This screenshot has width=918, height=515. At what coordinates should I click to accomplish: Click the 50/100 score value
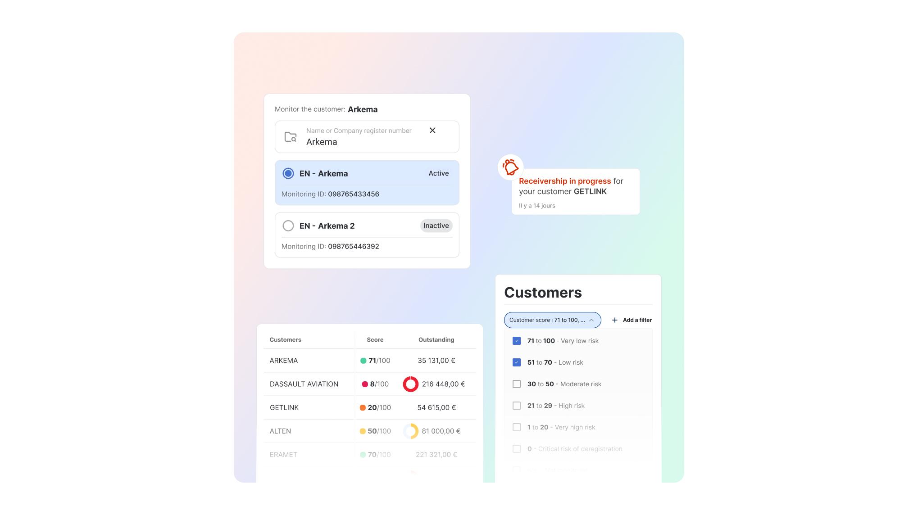379,431
